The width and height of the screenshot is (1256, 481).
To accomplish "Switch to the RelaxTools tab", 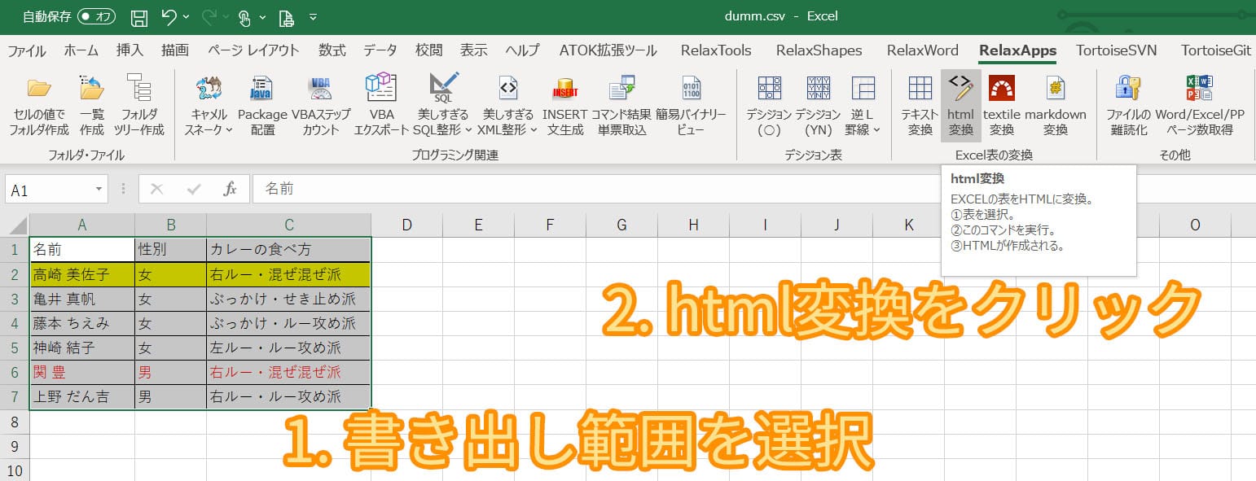I will pyautogui.click(x=716, y=50).
